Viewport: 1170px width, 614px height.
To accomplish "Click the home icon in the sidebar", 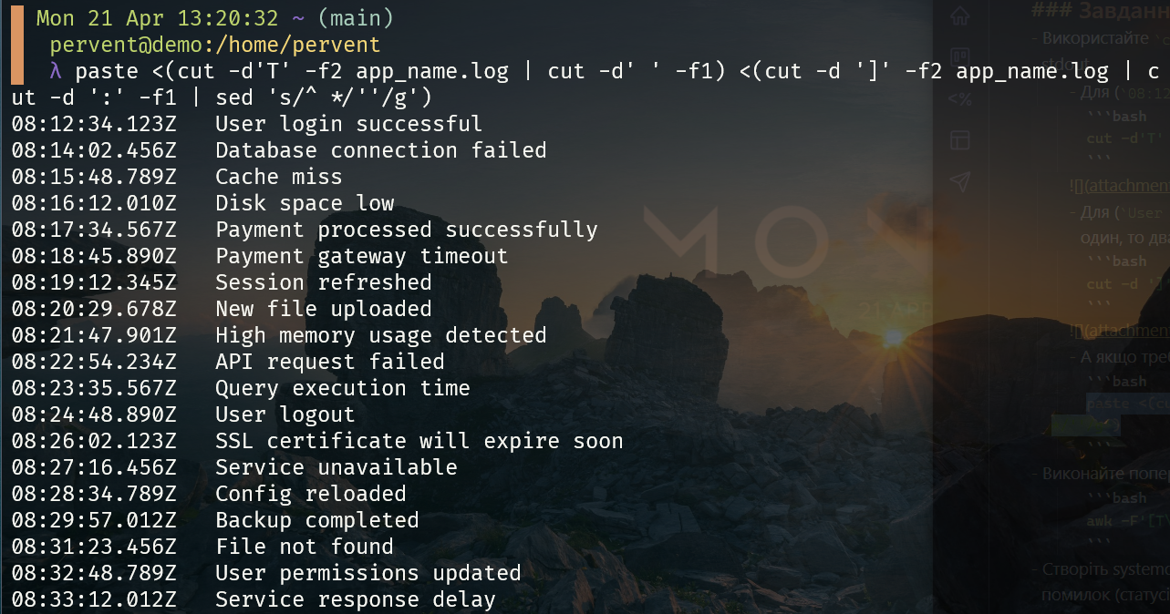I will [958, 15].
